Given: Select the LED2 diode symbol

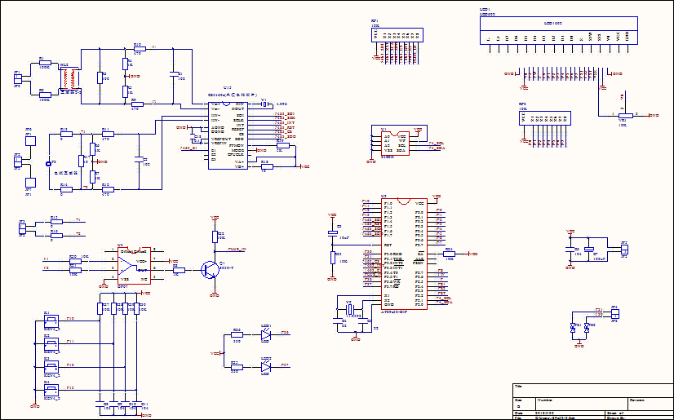Looking at the screenshot, I should point(266,366).
